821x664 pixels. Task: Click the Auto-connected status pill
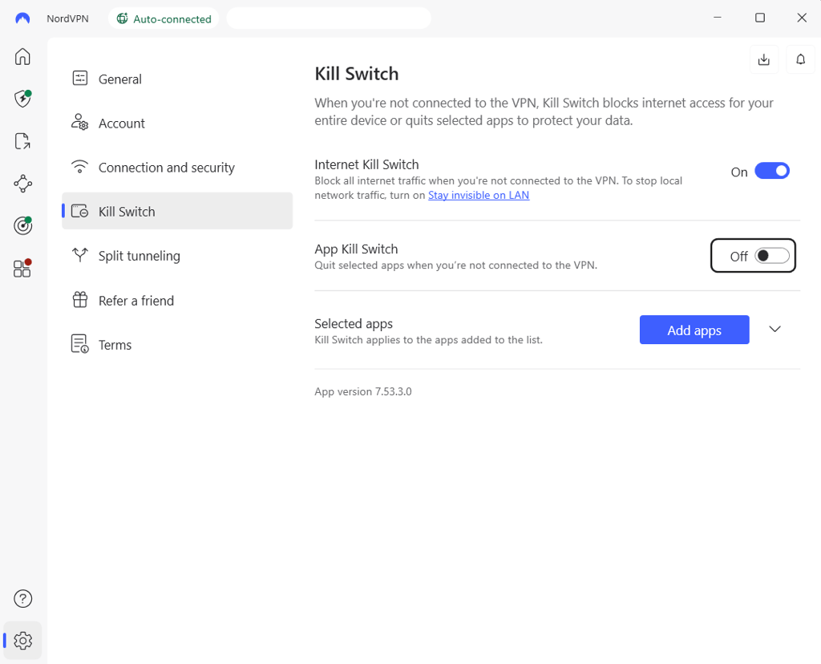pyautogui.click(x=164, y=19)
